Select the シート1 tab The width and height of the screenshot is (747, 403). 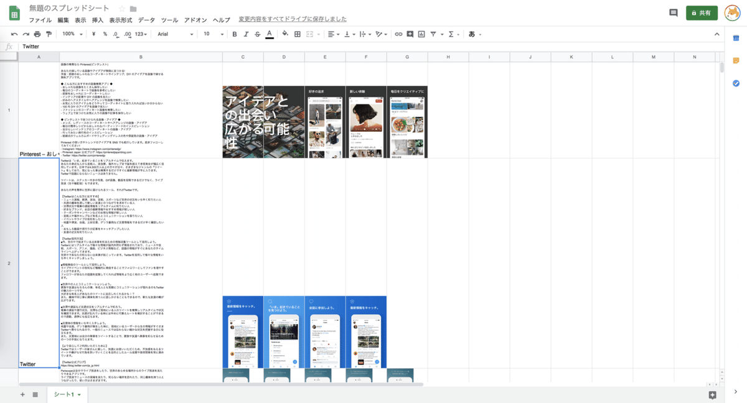pyautogui.click(x=67, y=394)
